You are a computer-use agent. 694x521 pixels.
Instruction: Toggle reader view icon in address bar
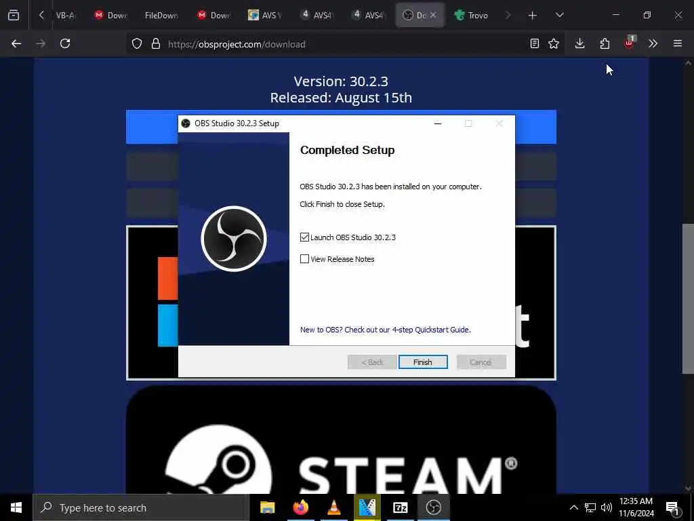click(x=535, y=43)
